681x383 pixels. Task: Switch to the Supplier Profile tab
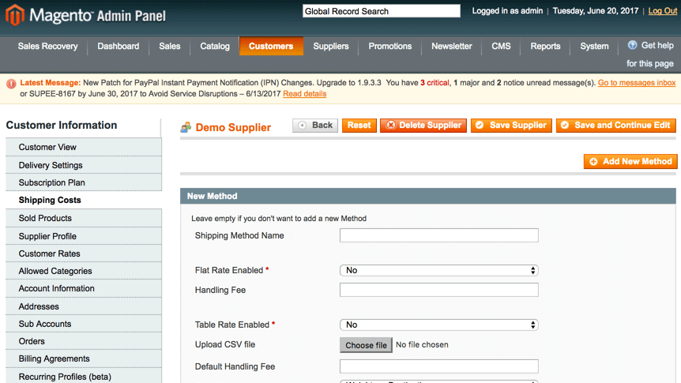pyautogui.click(x=47, y=236)
